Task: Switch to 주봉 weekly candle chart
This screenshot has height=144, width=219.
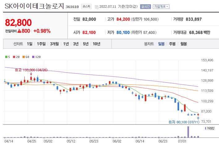Action: point(172,44)
